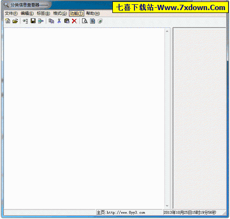The height and width of the screenshot is (219, 230).
Task: Click the blue document page icon
Action: [93, 21]
